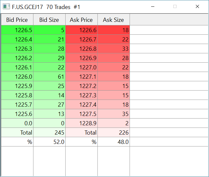
Task: Click the % label under Bid Price
Action: 17,142
